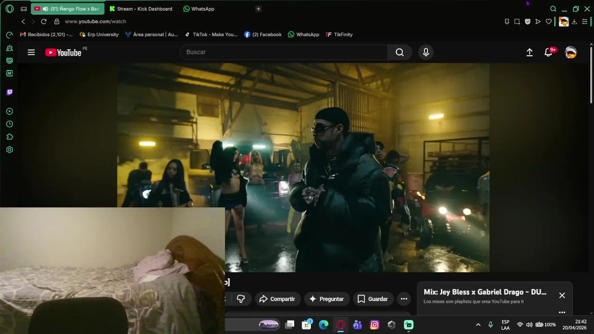Start voice search with microphone button

426,52
